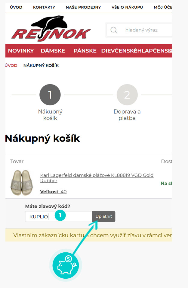Image resolution: width=188 pixels, height=288 pixels.
Task: Open VŠE O NÁKUPU menu item
Action: 127,7
